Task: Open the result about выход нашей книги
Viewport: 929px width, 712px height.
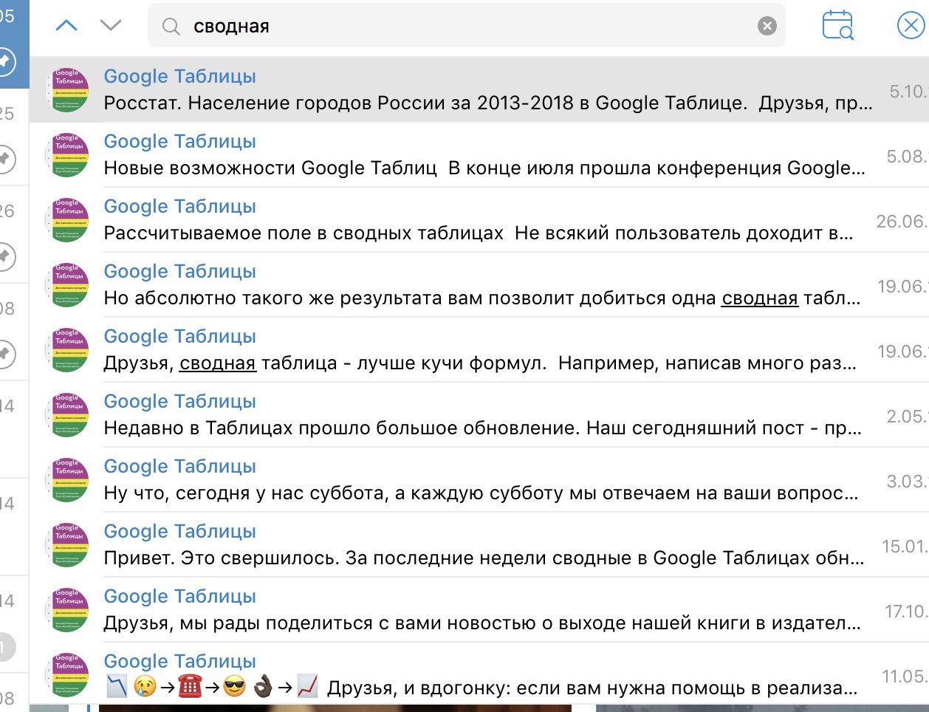Action: pos(479,610)
